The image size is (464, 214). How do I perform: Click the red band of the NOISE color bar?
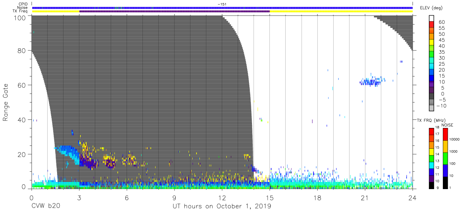click(445, 134)
